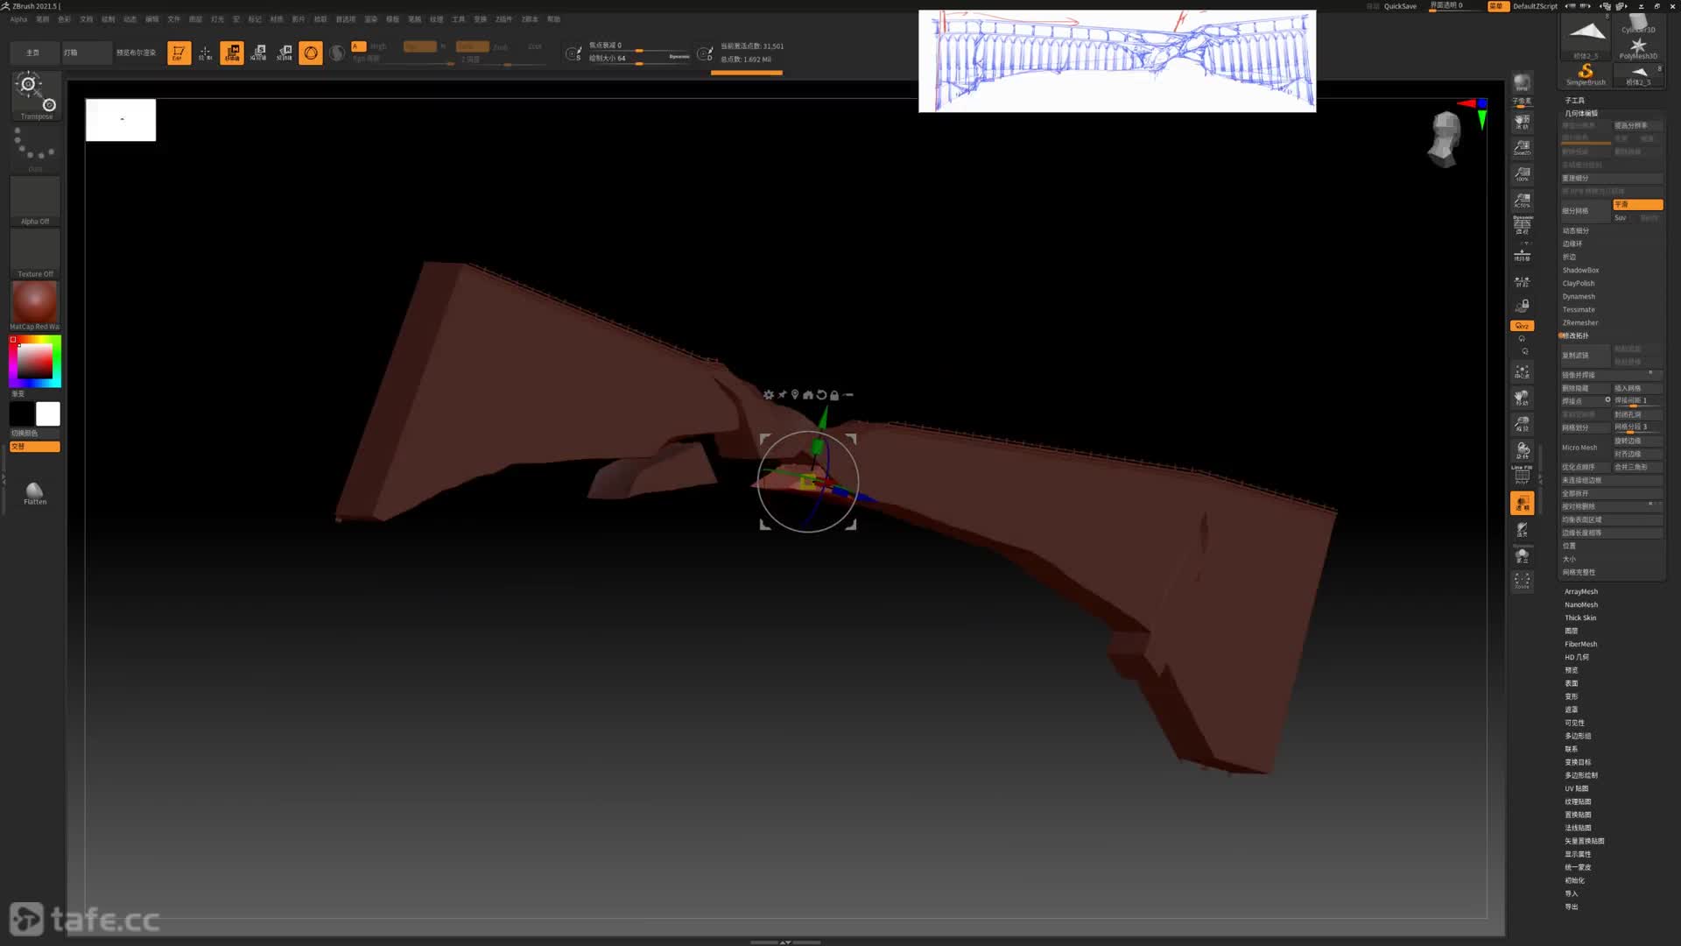Select the Flatten brush icon
The image size is (1681, 946).
coord(35,494)
